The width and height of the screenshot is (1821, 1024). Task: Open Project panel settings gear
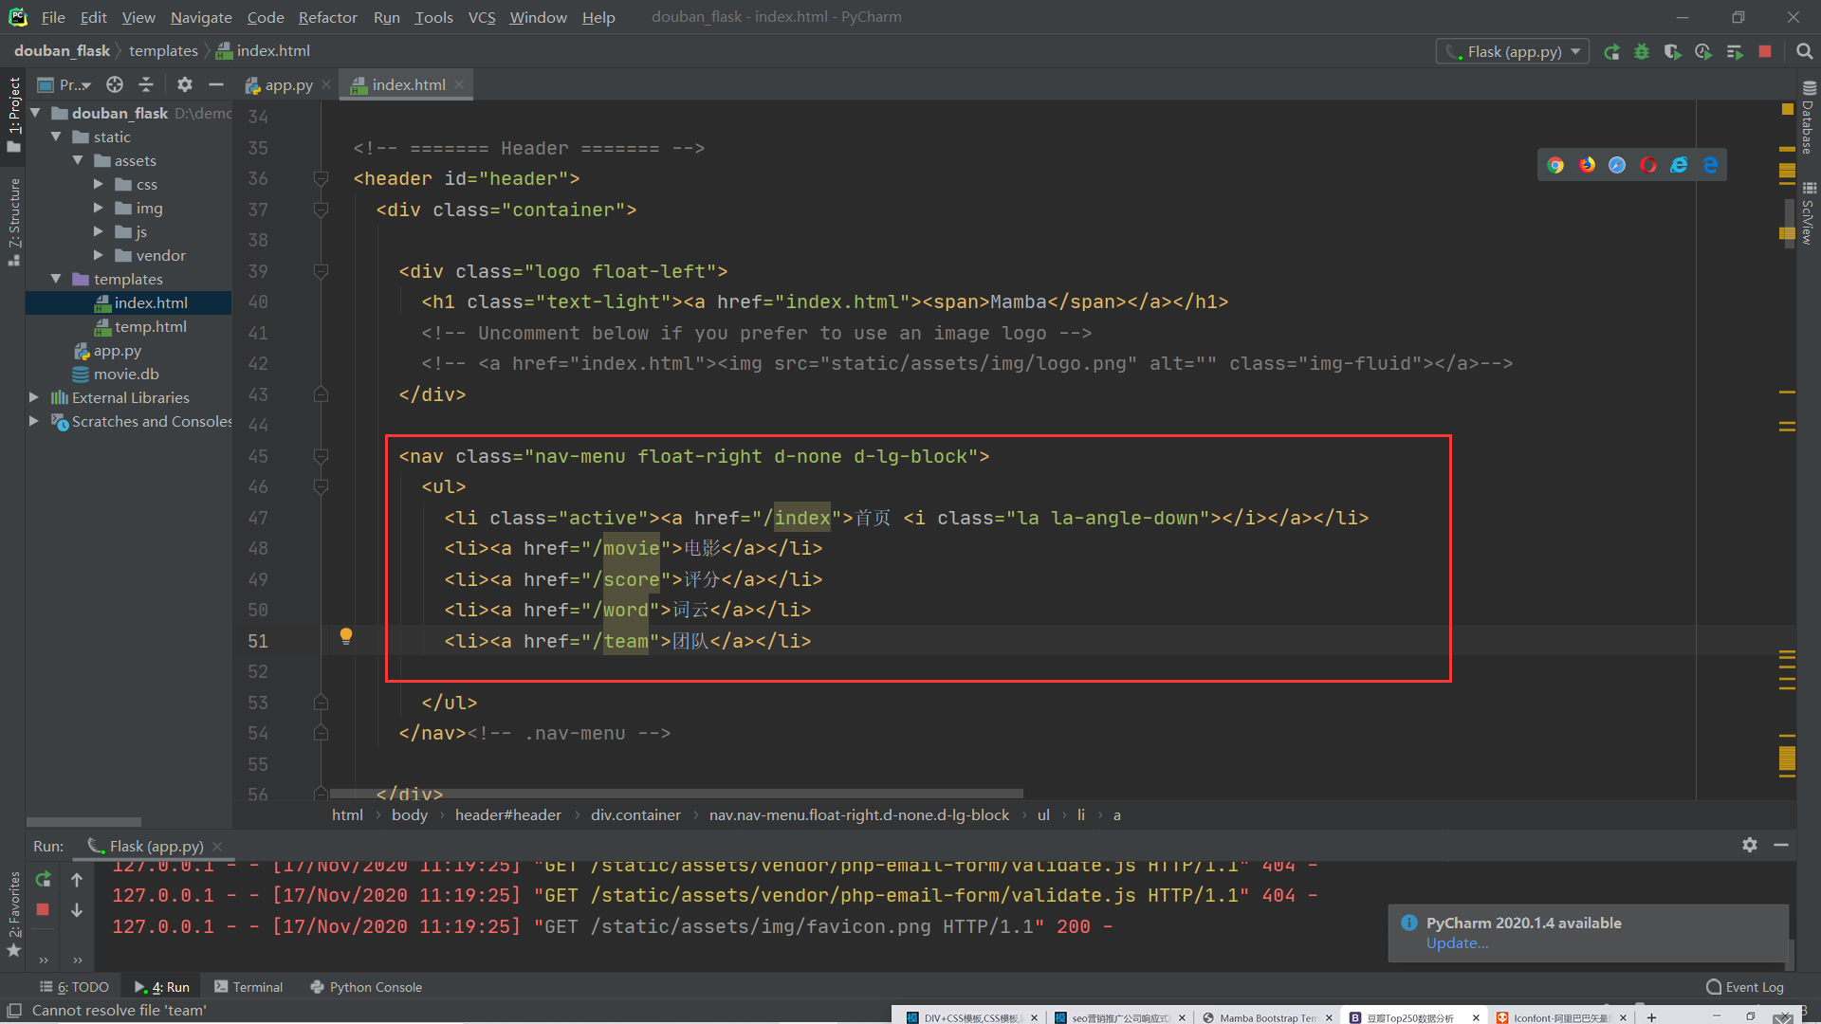(185, 84)
